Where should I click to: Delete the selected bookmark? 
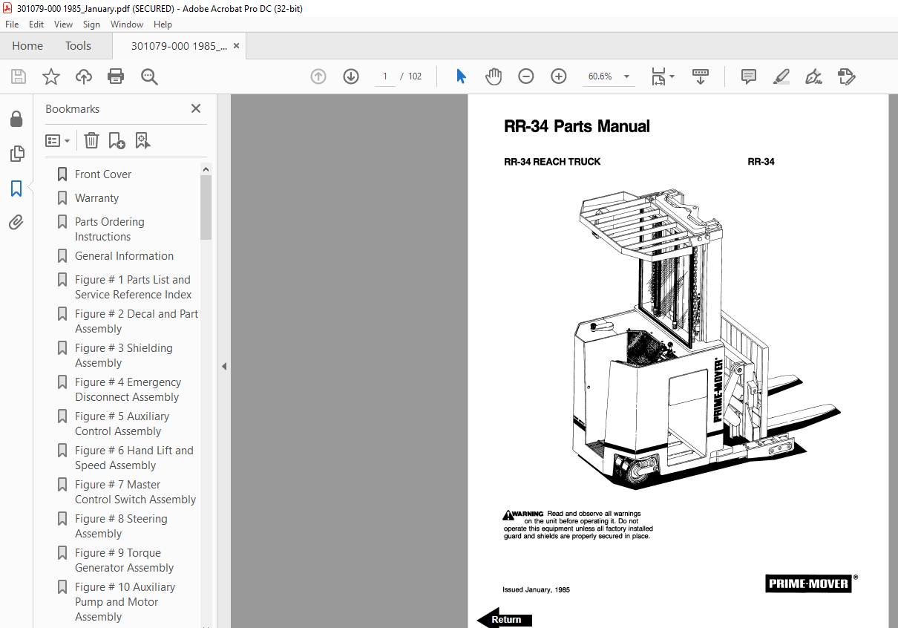(x=91, y=140)
